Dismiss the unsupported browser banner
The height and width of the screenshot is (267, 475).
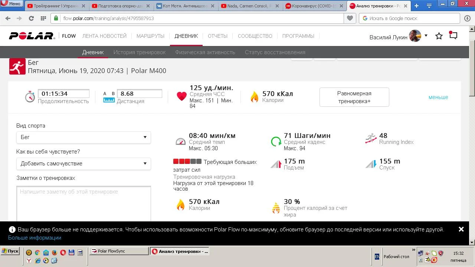(x=461, y=229)
